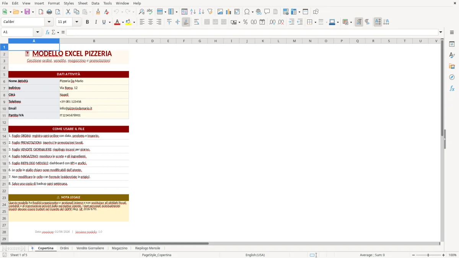Insert a comment
The height and width of the screenshot is (258, 459).
(267, 12)
